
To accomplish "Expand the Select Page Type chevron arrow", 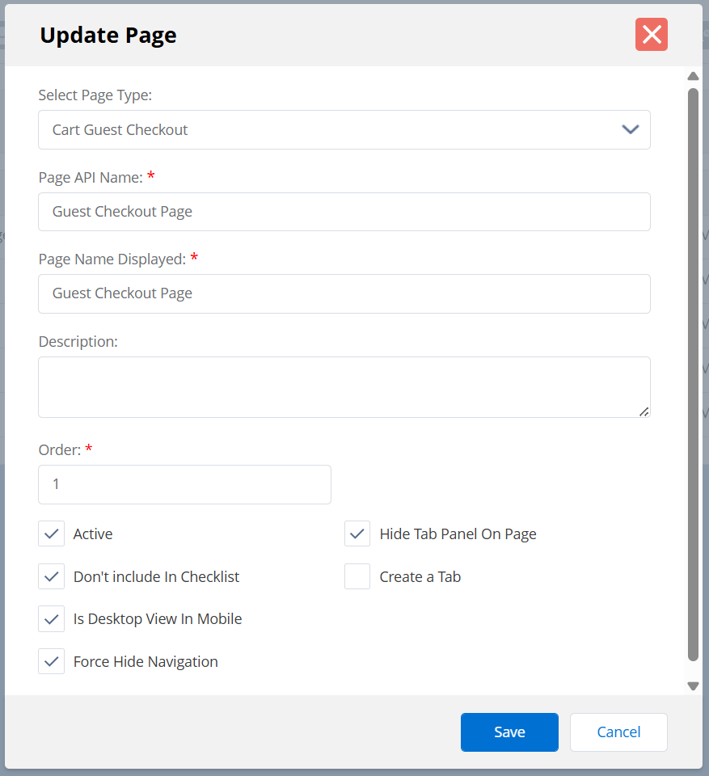I will click(630, 130).
